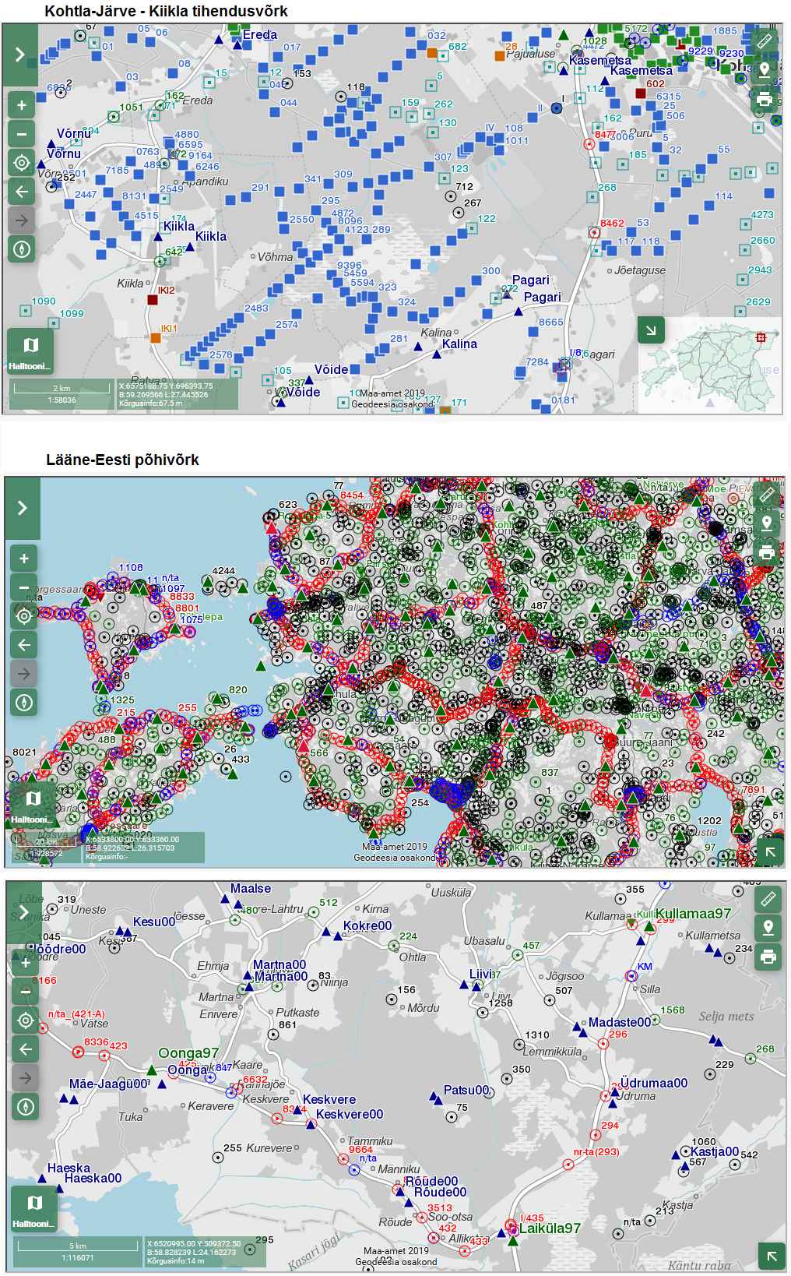Click compass icon on the Martna map
Image resolution: width=791 pixels, height=1276 pixels.
(x=26, y=1107)
